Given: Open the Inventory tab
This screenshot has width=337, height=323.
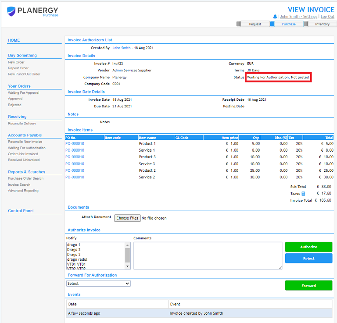Looking at the screenshot, I should pyautogui.click(x=322, y=24).
